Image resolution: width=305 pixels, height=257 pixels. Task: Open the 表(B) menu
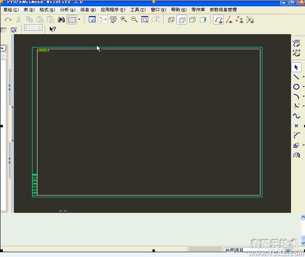click(x=29, y=10)
